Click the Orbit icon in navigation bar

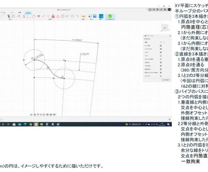pos(31,115)
